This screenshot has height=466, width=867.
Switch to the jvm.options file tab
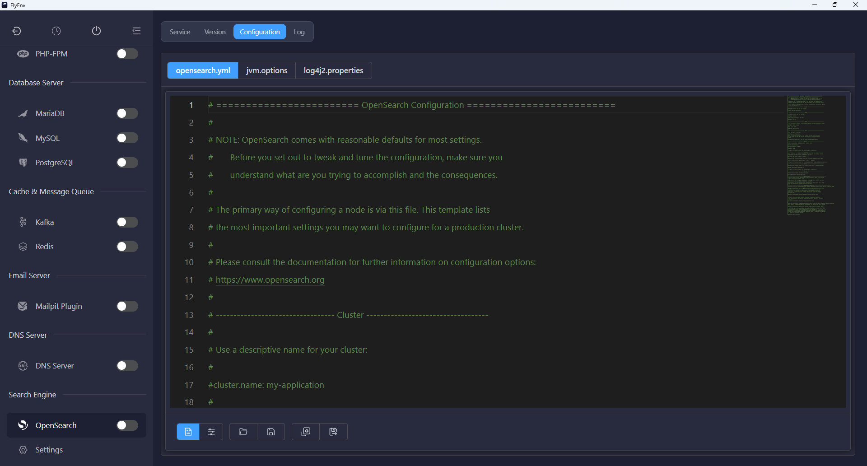click(x=267, y=70)
